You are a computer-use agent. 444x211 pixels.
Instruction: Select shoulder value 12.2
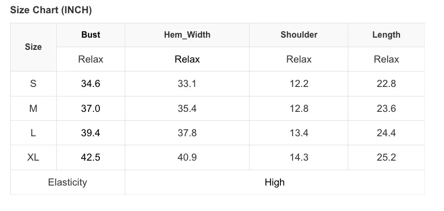point(298,84)
